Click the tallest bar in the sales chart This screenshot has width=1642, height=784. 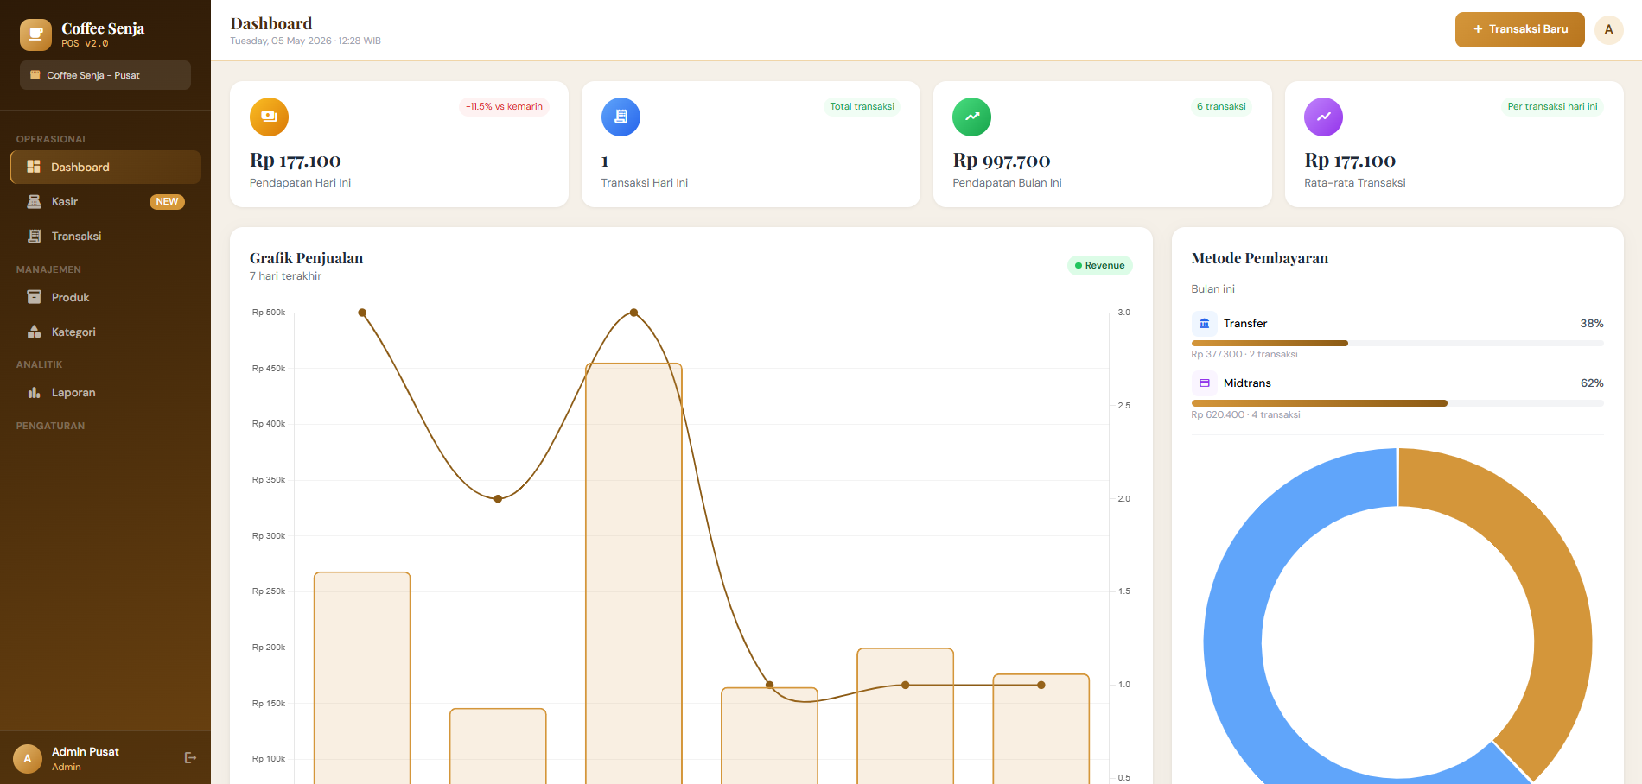(x=633, y=573)
